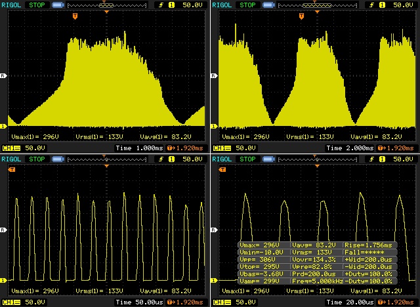Select the STOP status in the 1.000ms panel
Viewport: 420px width, 307px height.
click(x=37, y=5)
